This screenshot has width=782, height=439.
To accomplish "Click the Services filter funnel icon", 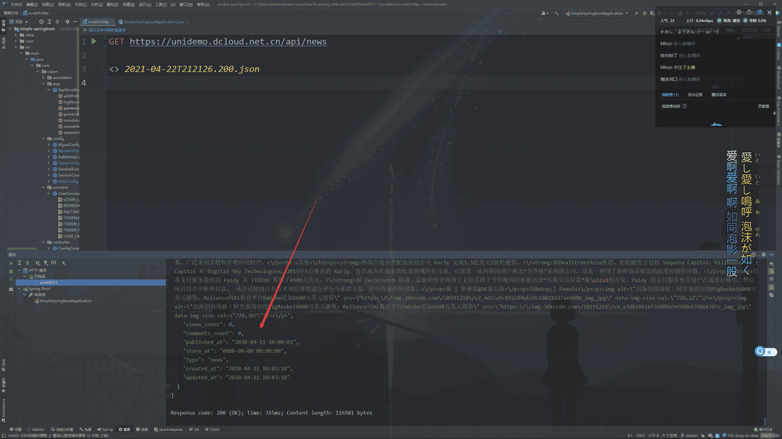I will (x=45, y=263).
